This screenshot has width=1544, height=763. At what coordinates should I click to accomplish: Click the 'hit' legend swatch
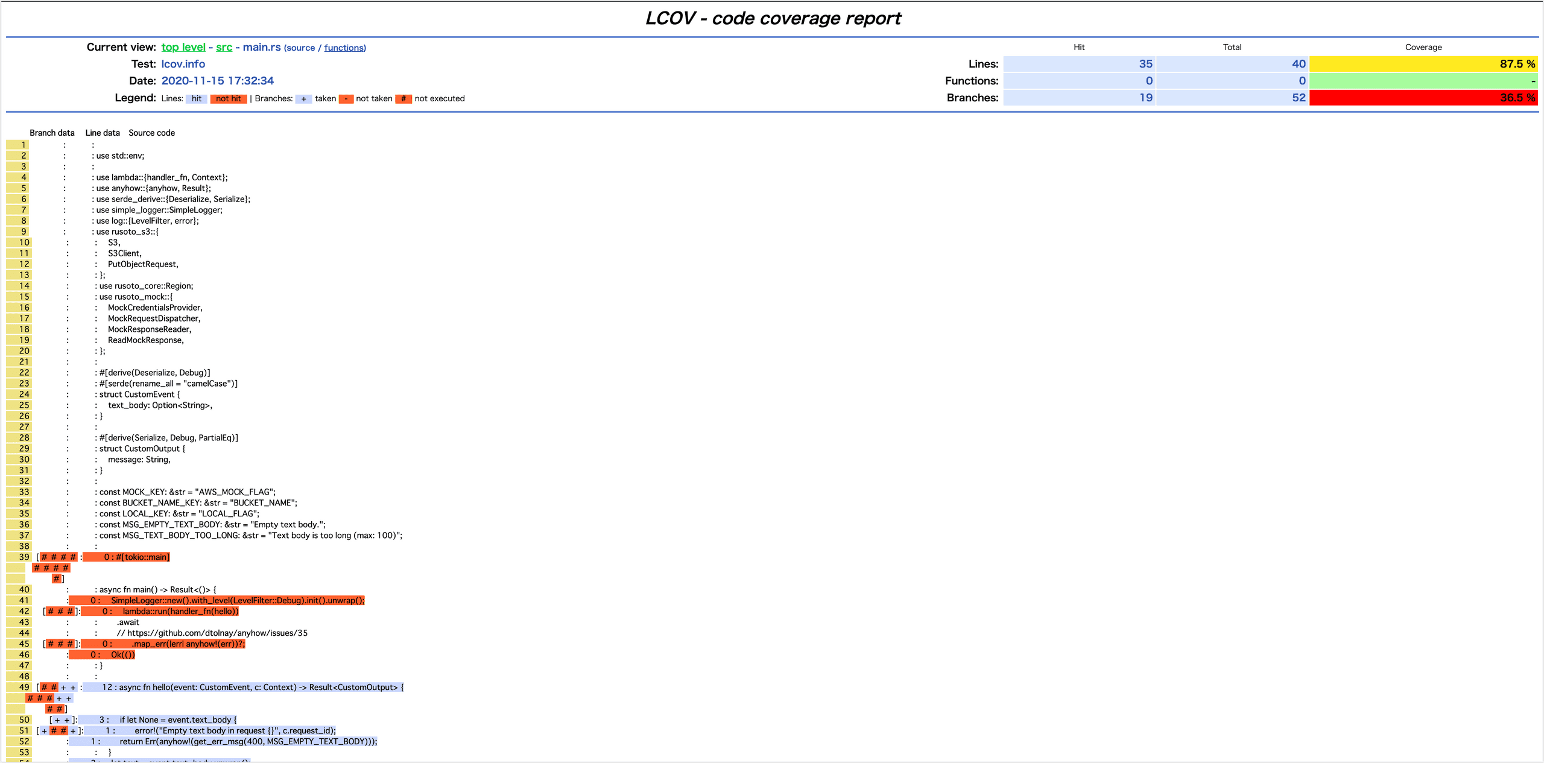click(x=197, y=98)
